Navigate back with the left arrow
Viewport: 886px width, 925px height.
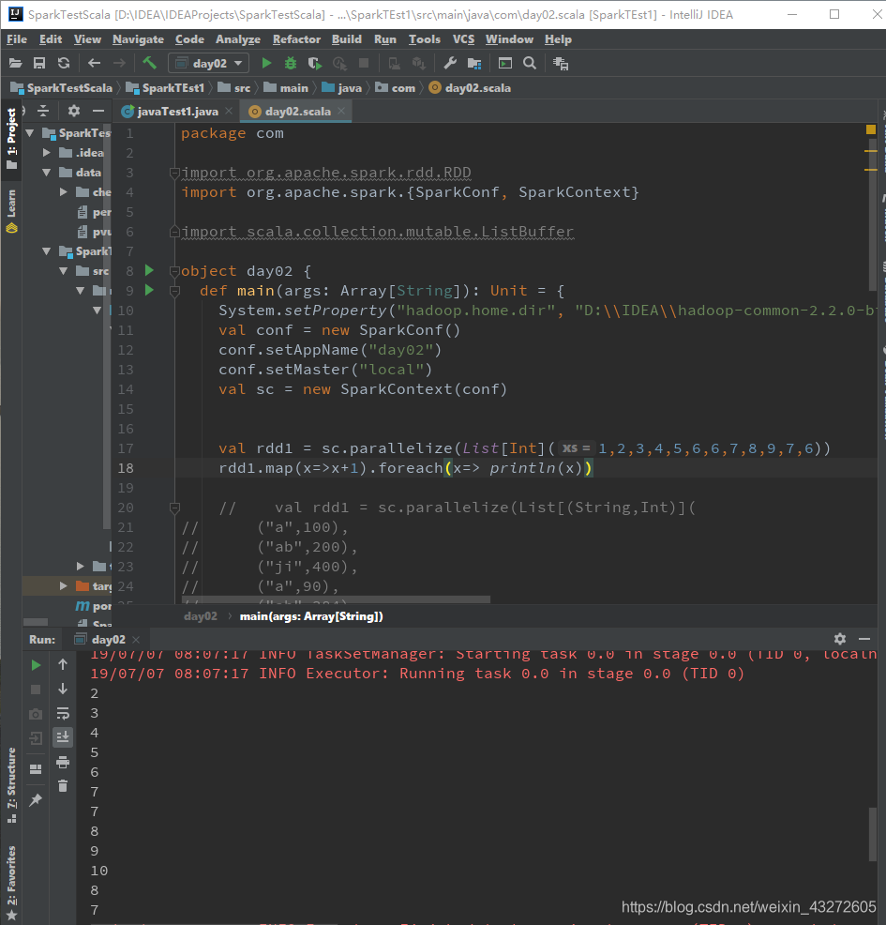(95, 63)
